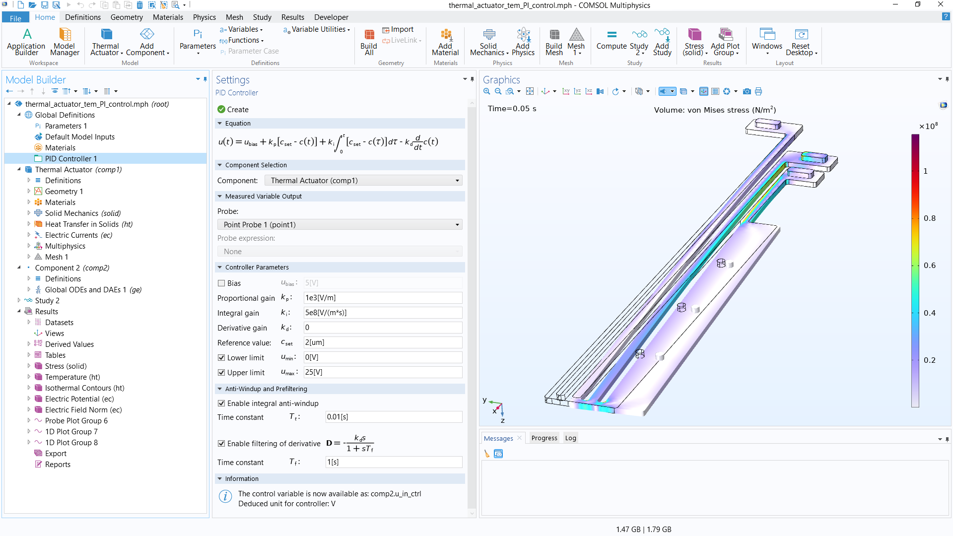953x536 pixels.
Task: Toggle Enable integral anti-windup checkbox
Action: click(x=221, y=403)
